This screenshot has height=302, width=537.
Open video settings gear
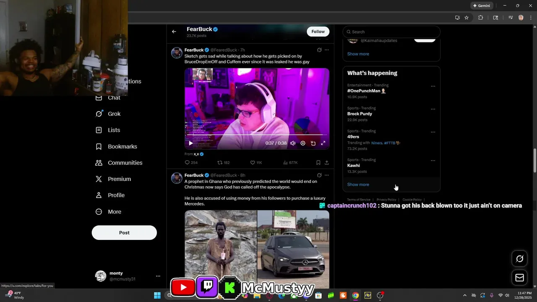click(x=303, y=143)
